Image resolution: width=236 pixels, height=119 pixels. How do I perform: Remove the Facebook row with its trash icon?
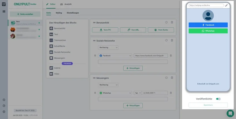(171, 55)
